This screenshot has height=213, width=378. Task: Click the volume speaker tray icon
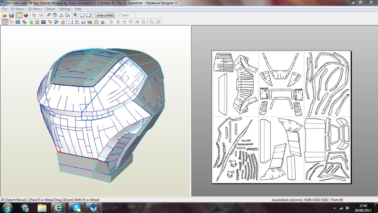[x=348, y=208]
